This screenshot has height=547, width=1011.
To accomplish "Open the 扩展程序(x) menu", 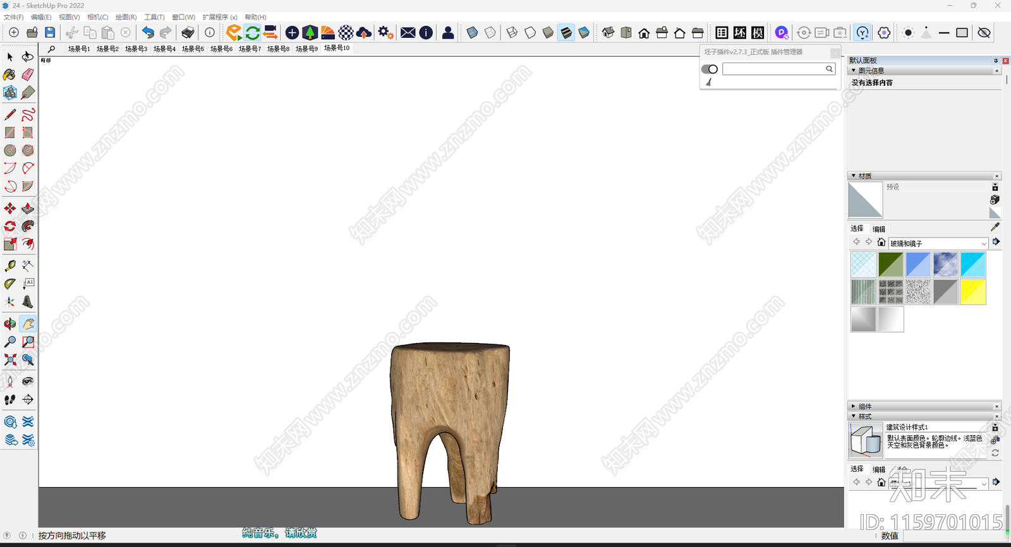I will 220,17.
